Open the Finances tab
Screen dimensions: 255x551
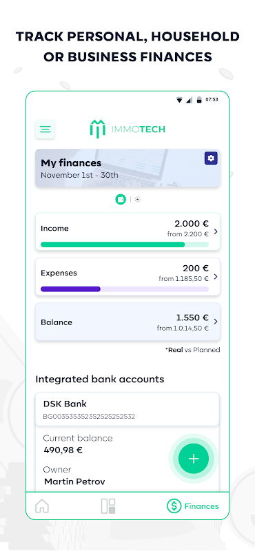[x=192, y=506]
